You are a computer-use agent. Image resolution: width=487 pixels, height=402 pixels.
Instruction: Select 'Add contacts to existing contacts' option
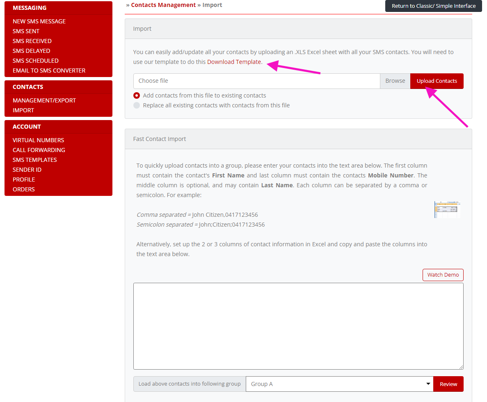(137, 95)
